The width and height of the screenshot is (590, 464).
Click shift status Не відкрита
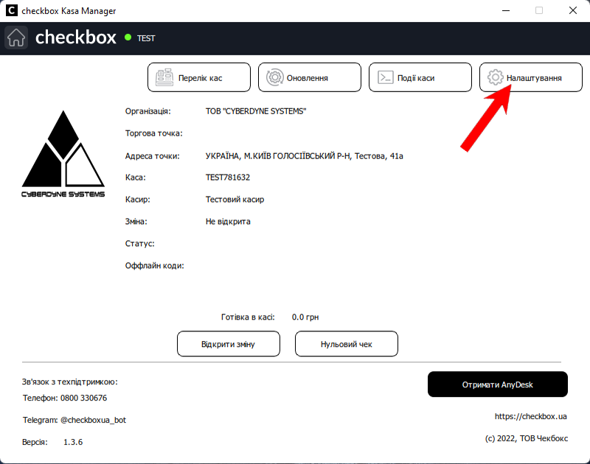click(x=228, y=222)
